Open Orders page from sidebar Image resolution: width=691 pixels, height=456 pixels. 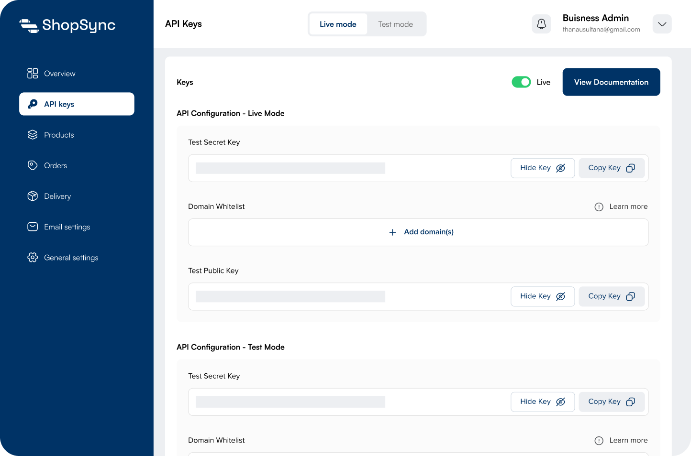[77, 165]
